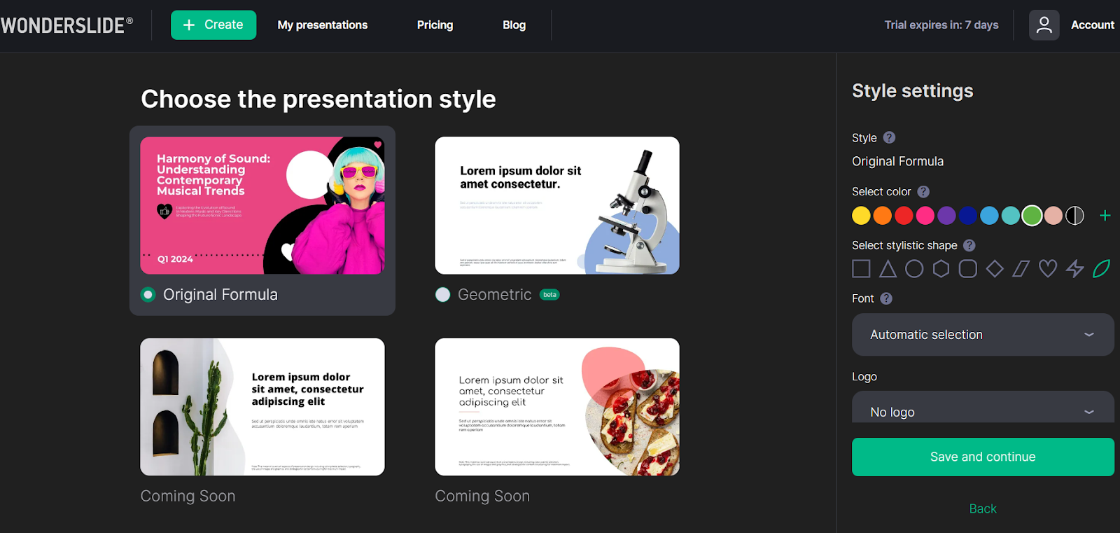Choose the heart stylistic shape

(1048, 269)
